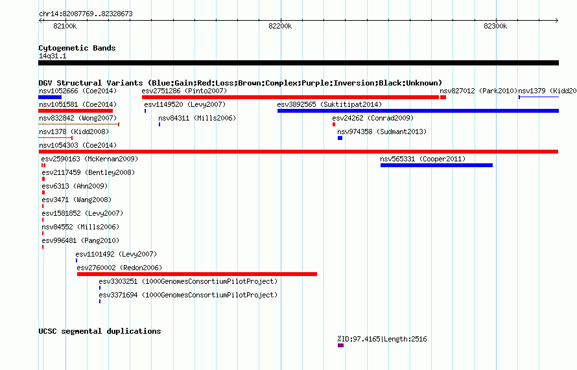Click the blue nsv974358 gain marker
Image resolution: width=577 pixels, height=370 pixels.
click(340, 138)
